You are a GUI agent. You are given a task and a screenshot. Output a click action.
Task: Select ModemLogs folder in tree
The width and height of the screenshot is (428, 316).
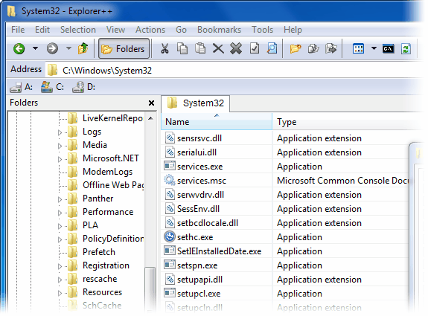click(100, 172)
